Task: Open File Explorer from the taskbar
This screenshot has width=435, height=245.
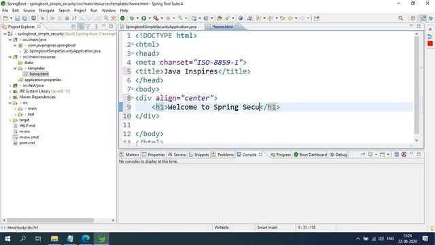Action: coord(54,239)
